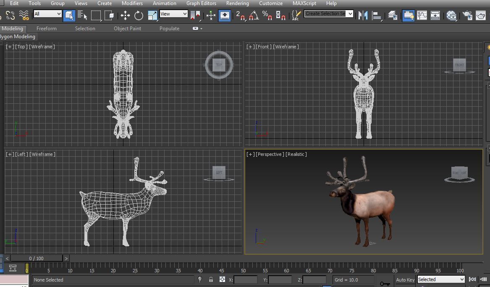Screen dimensions: 490x287
Task: Open Edit Named Selection Sets
Action: point(296,15)
